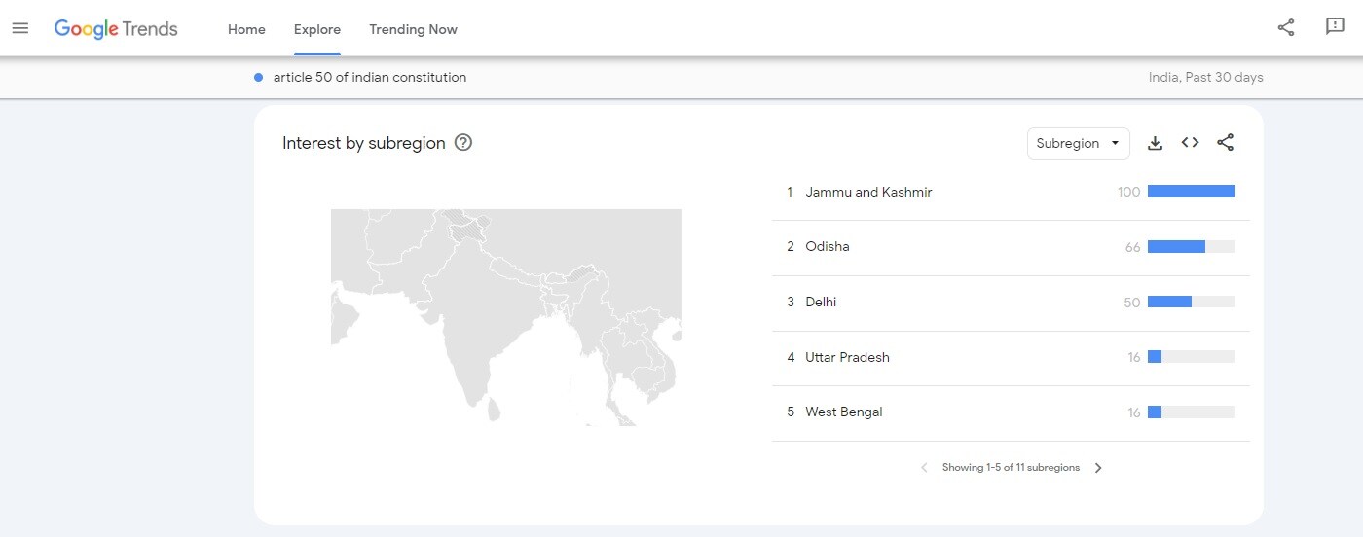This screenshot has width=1363, height=537.
Task: Click the previous page arrow for subregions
Action: pos(924,468)
